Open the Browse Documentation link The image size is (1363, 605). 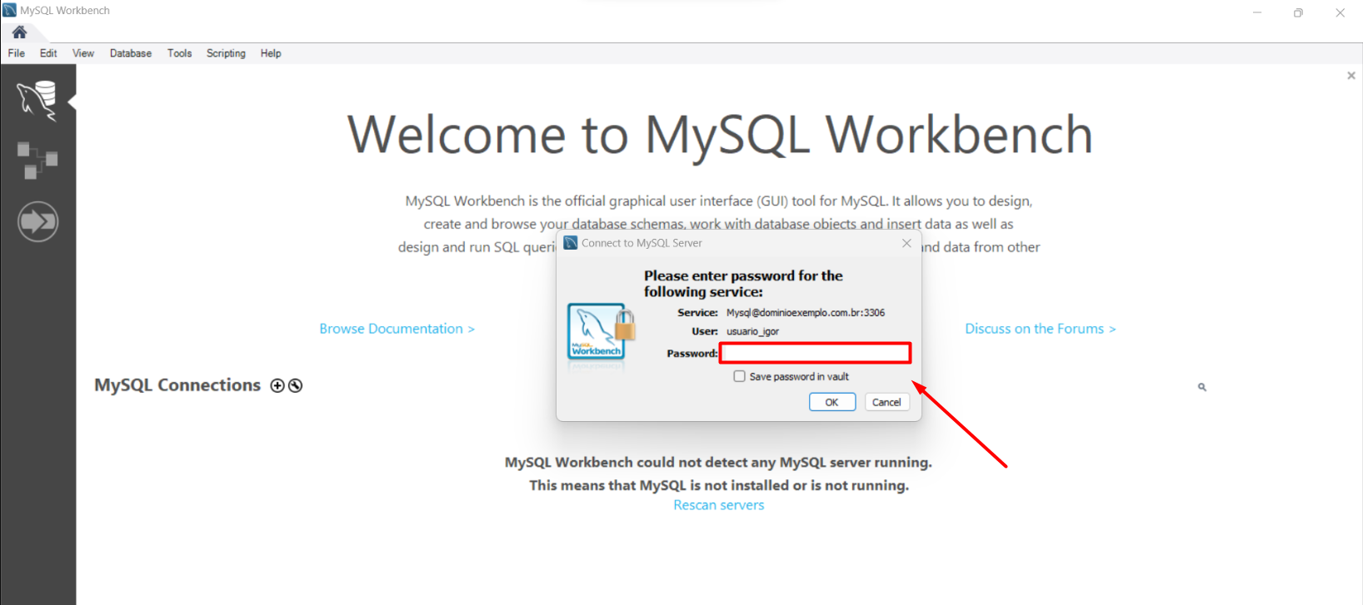click(397, 329)
